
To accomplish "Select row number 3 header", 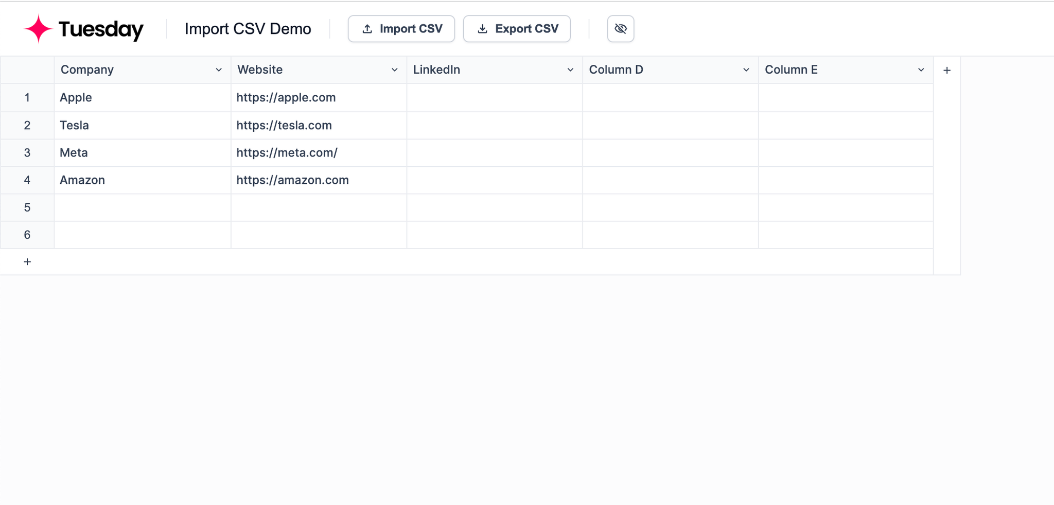I will (x=27, y=153).
